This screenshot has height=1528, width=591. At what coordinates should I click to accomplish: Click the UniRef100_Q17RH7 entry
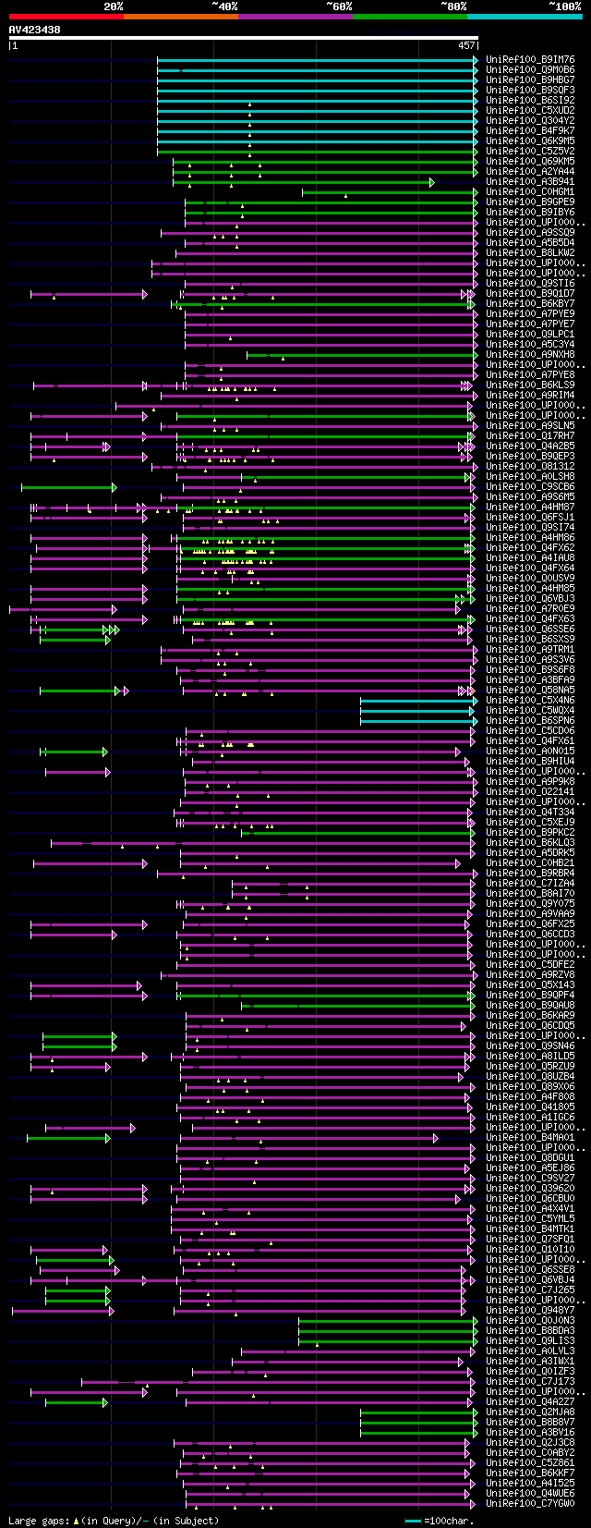(x=530, y=436)
